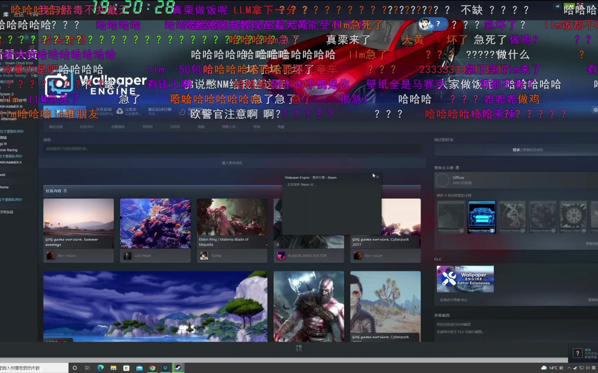Screen dimensions: 598x373
Task: Click the Cortana circle icon
Action: pyautogui.click(x=74, y=368)
